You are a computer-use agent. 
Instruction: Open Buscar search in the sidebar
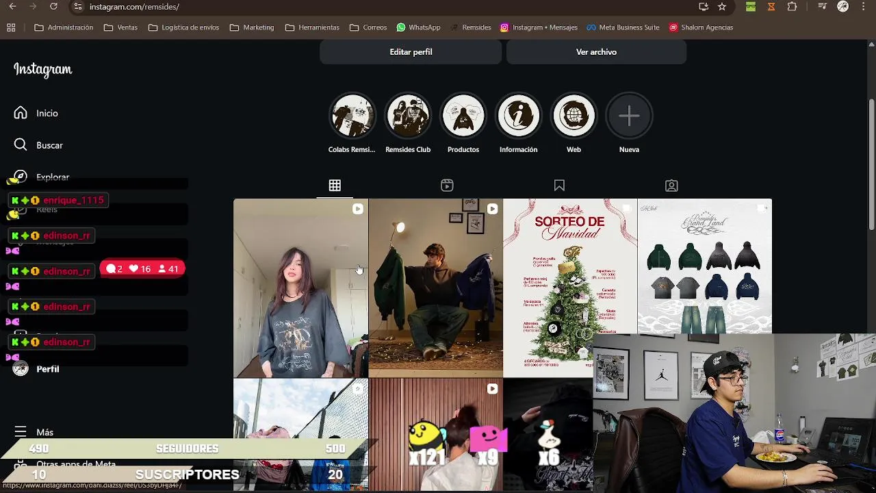pyautogui.click(x=39, y=145)
